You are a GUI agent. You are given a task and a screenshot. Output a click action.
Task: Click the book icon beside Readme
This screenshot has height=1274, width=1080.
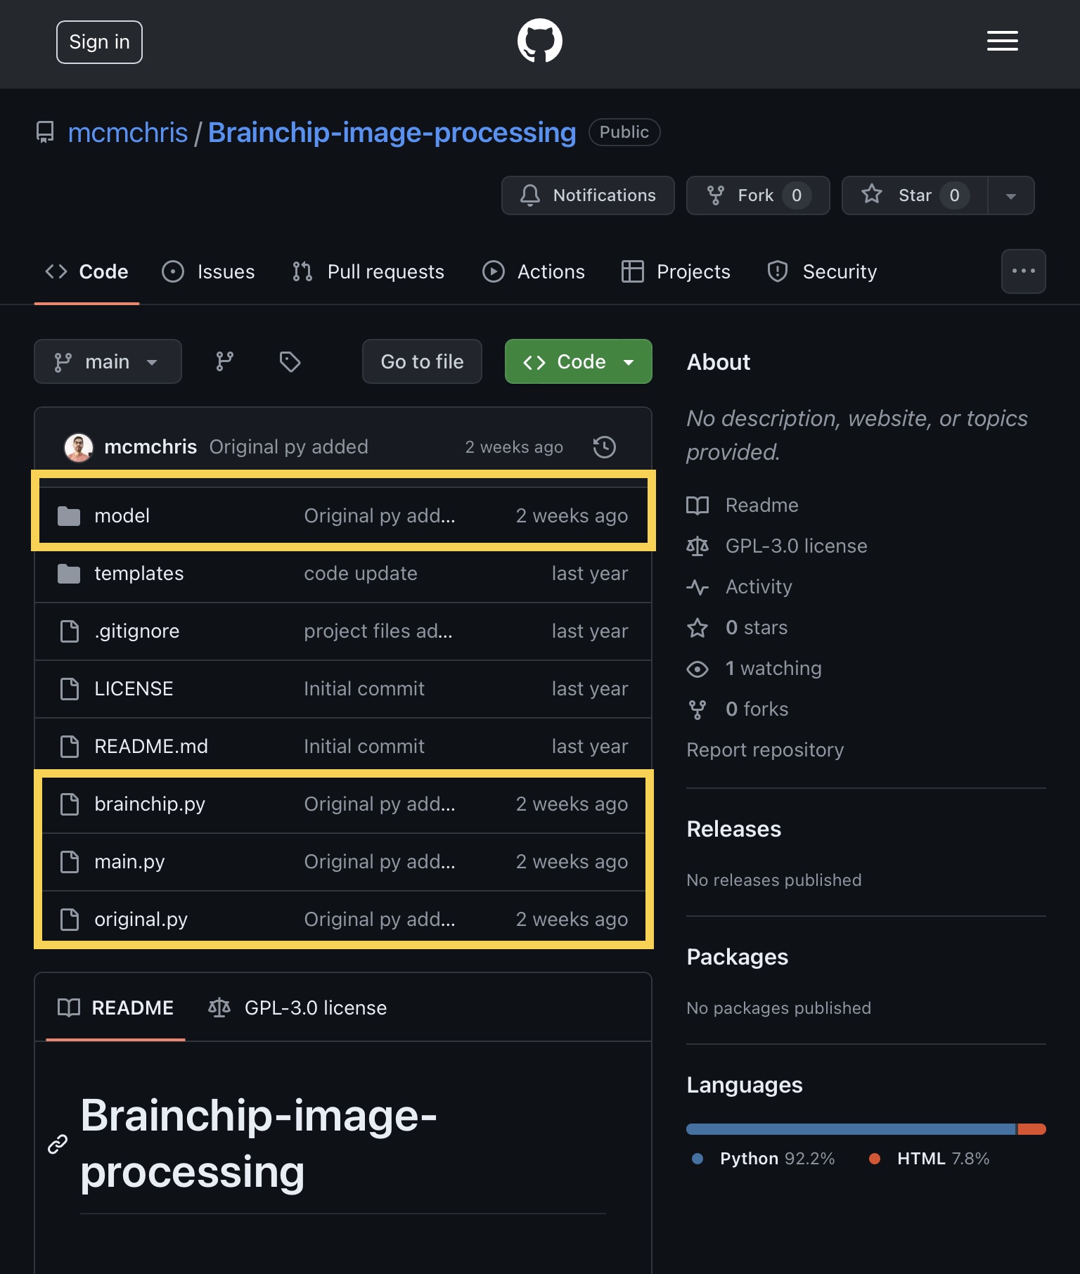pos(697,506)
